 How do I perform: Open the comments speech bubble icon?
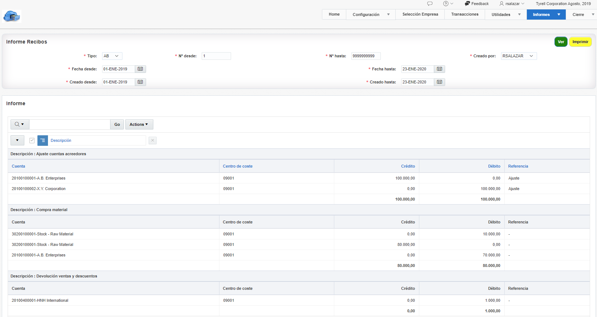coord(430,4)
